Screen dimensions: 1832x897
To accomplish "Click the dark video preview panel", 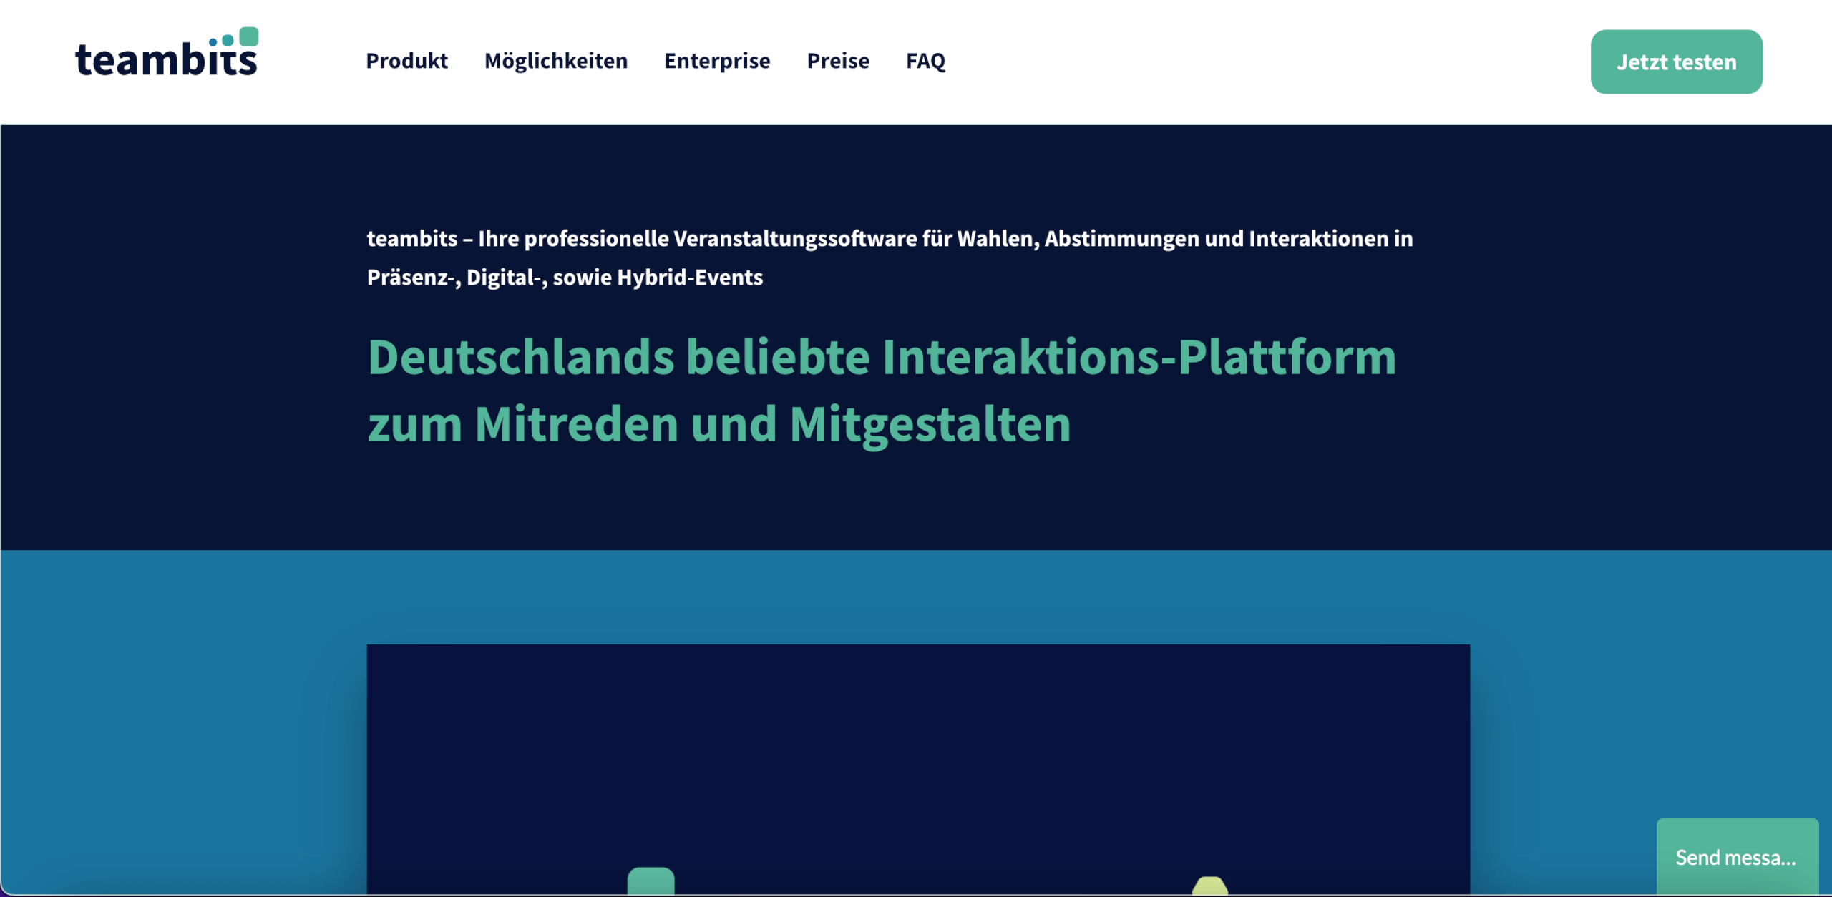I will [x=918, y=769].
